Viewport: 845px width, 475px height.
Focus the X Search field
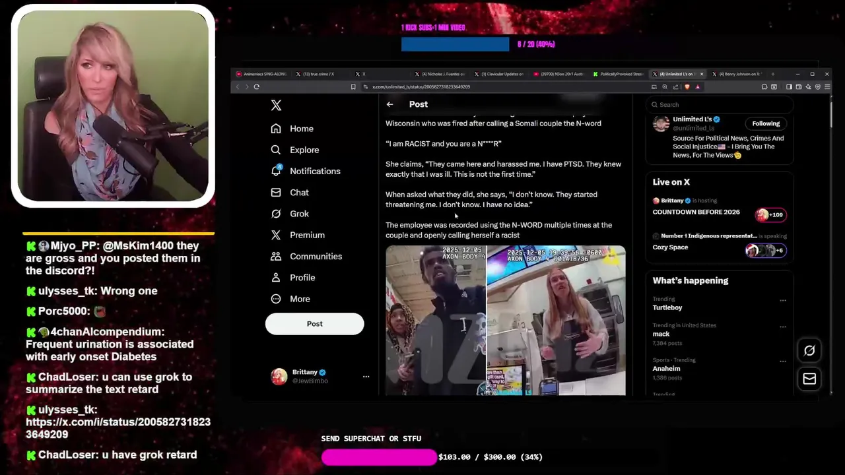tap(720, 104)
